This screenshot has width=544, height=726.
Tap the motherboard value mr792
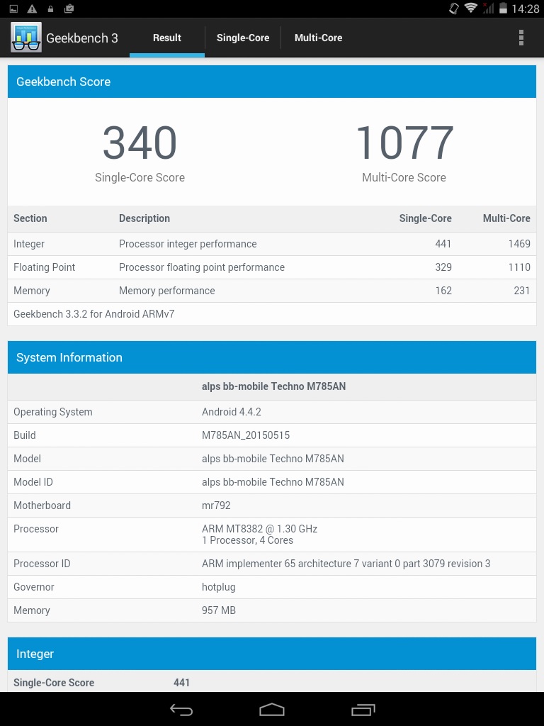tap(216, 506)
